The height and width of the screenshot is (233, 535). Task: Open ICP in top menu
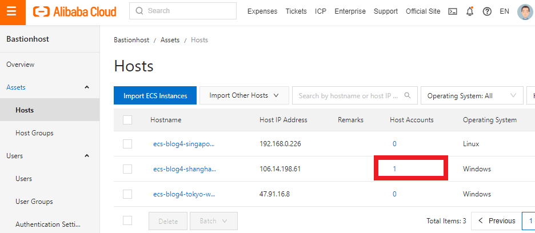tap(321, 11)
